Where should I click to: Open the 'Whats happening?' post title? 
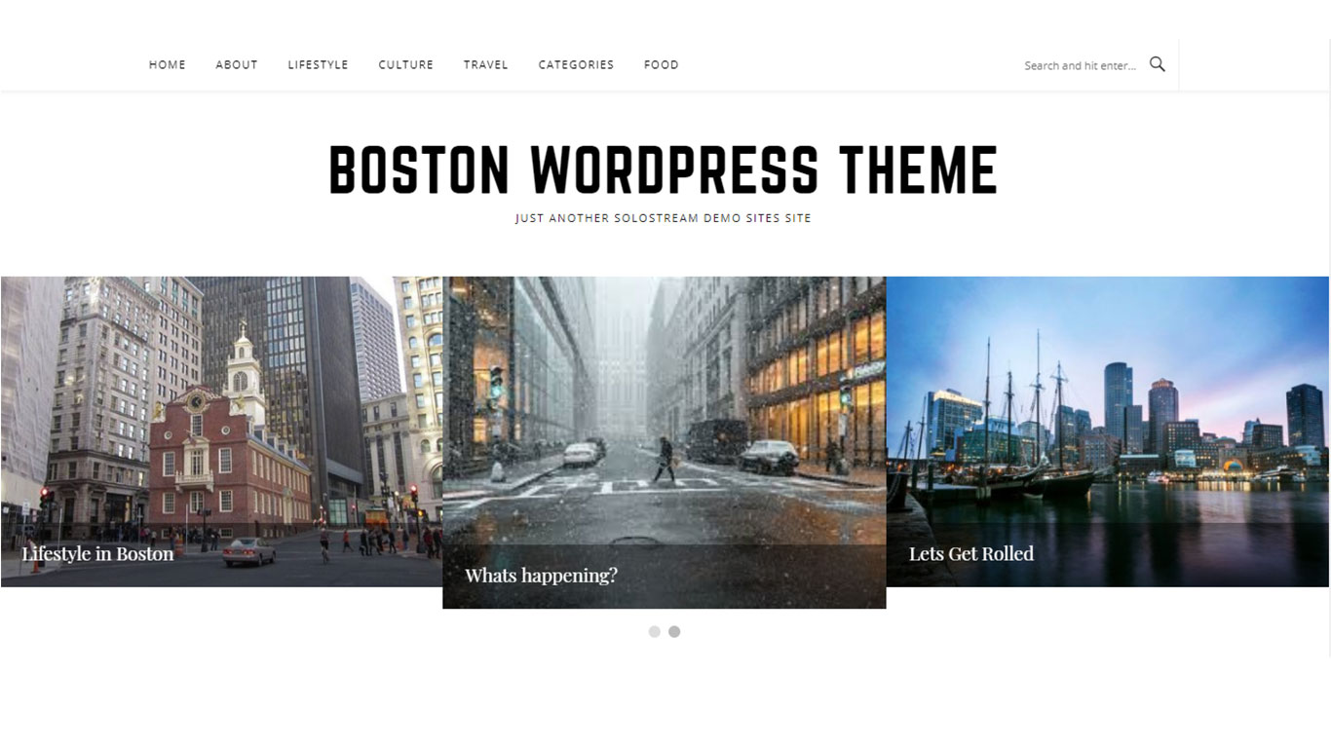pyautogui.click(x=541, y=576)
